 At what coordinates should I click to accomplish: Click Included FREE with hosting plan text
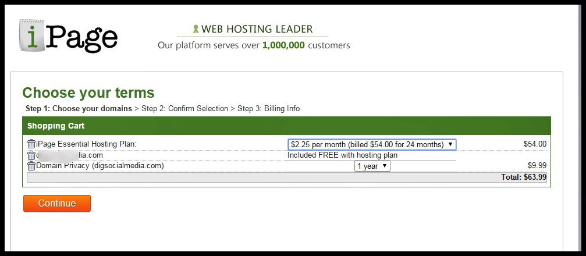tap(342, 155)
